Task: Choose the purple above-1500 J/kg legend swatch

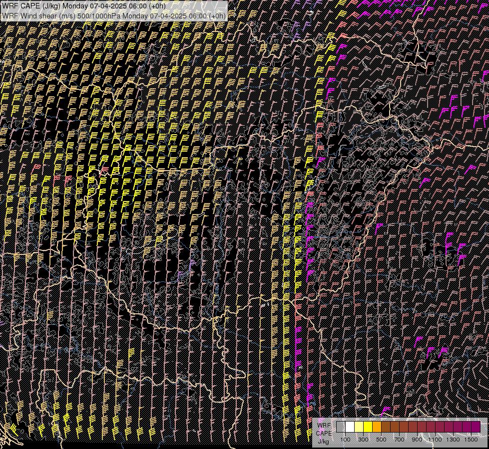Action: point(476,427)
